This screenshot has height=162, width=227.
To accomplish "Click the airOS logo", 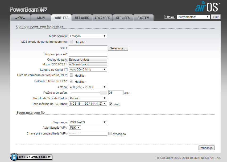I will coord(208,7).
